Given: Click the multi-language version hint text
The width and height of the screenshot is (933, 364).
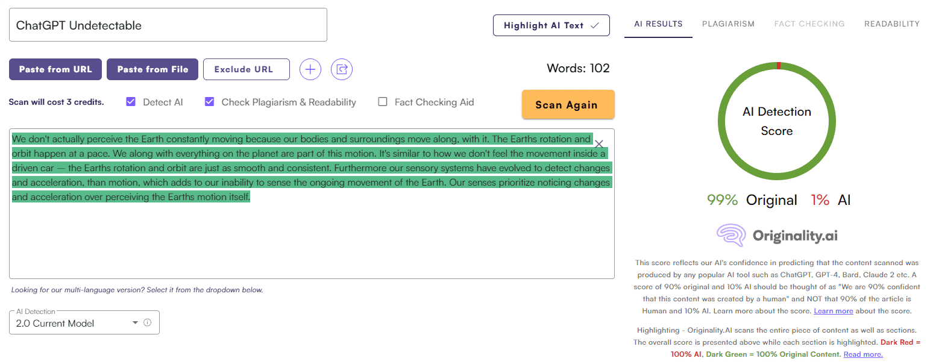Looking at the screenshot, I should pos(137,290).
